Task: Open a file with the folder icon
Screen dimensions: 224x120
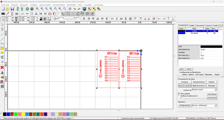Action: [8, 9]
